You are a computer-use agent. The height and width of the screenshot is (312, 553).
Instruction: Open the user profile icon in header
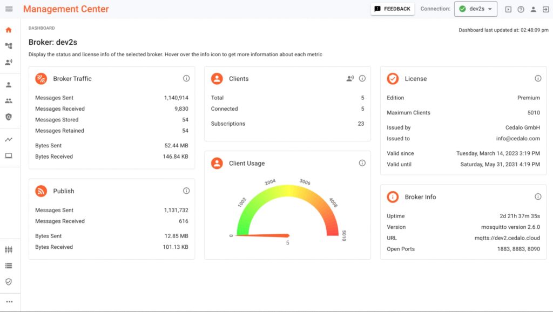[x=533, y=9]
